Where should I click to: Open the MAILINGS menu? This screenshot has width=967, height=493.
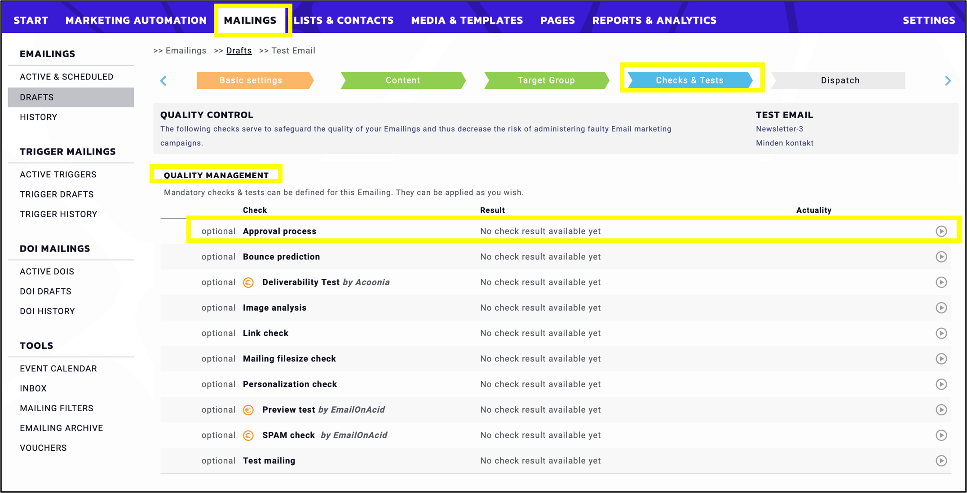click(x=250, y=20)
